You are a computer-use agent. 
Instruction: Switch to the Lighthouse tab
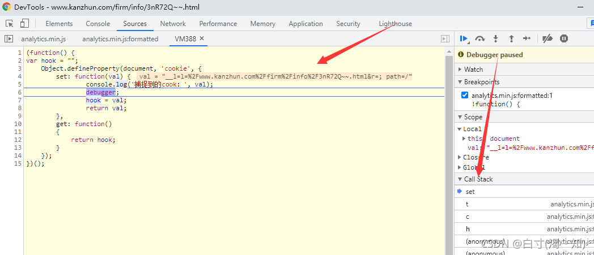pyautogui.click(x=395, y=23)
